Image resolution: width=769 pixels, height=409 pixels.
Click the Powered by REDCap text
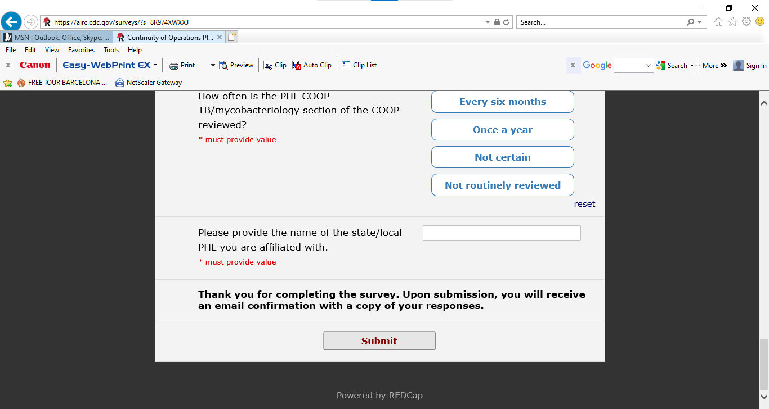pos(379,396)
